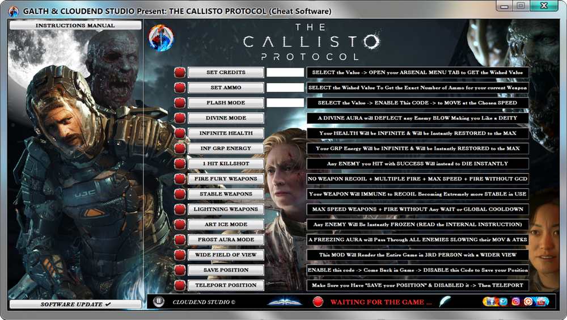This screenshot has height=320, width=567.
Task: Open the Twitter social link icon
Action: point(503,301)
